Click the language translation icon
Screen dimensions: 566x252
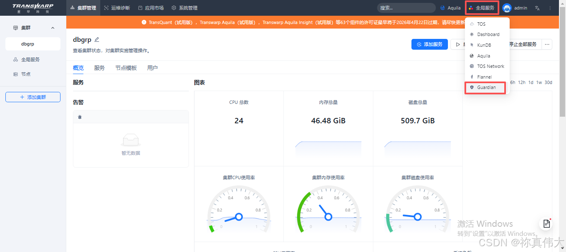click(x=537, y=8)
